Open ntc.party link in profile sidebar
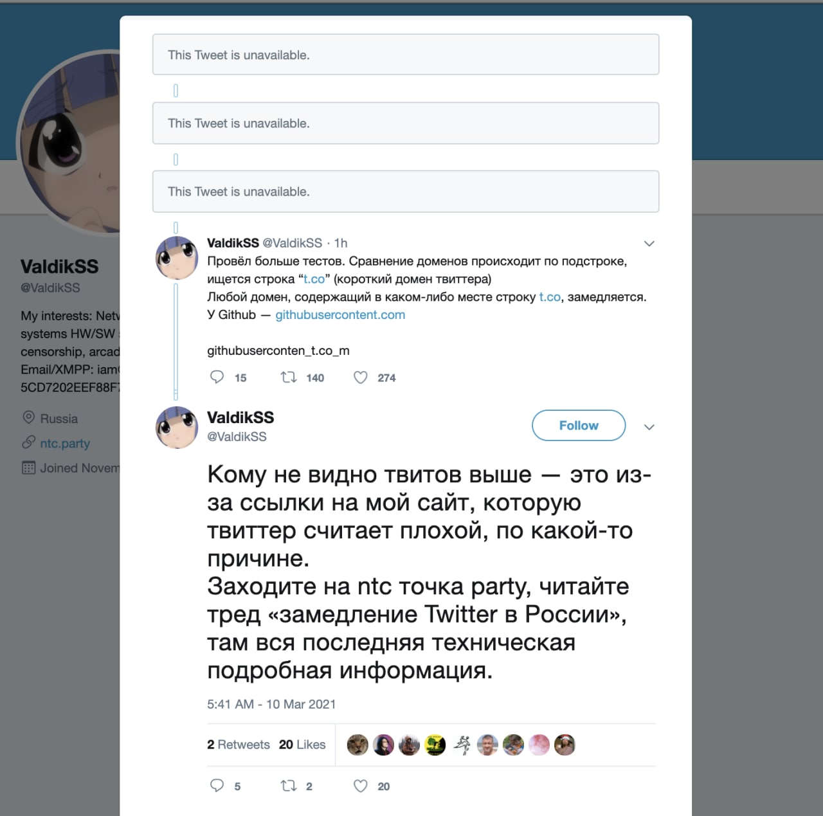This screenshot has height=816, width=823. (x=65, y=443)
